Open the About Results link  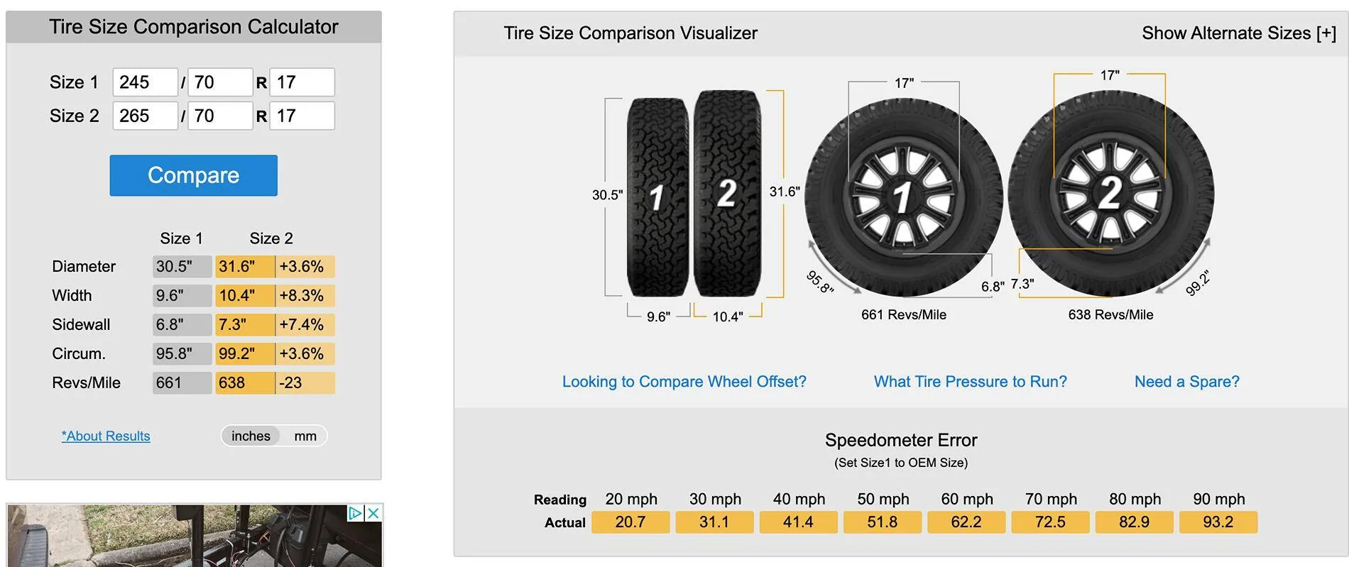tap(106, 436)
